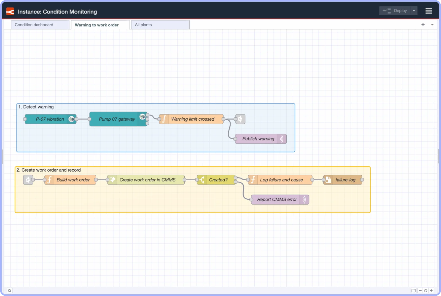441x296 pixels.
Task: Zoom in the canvas with plus button
Action: (x=431, y=290)
